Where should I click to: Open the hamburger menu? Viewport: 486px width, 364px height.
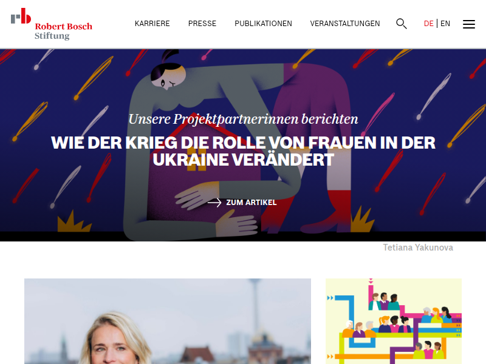click(x=468, y=24)
